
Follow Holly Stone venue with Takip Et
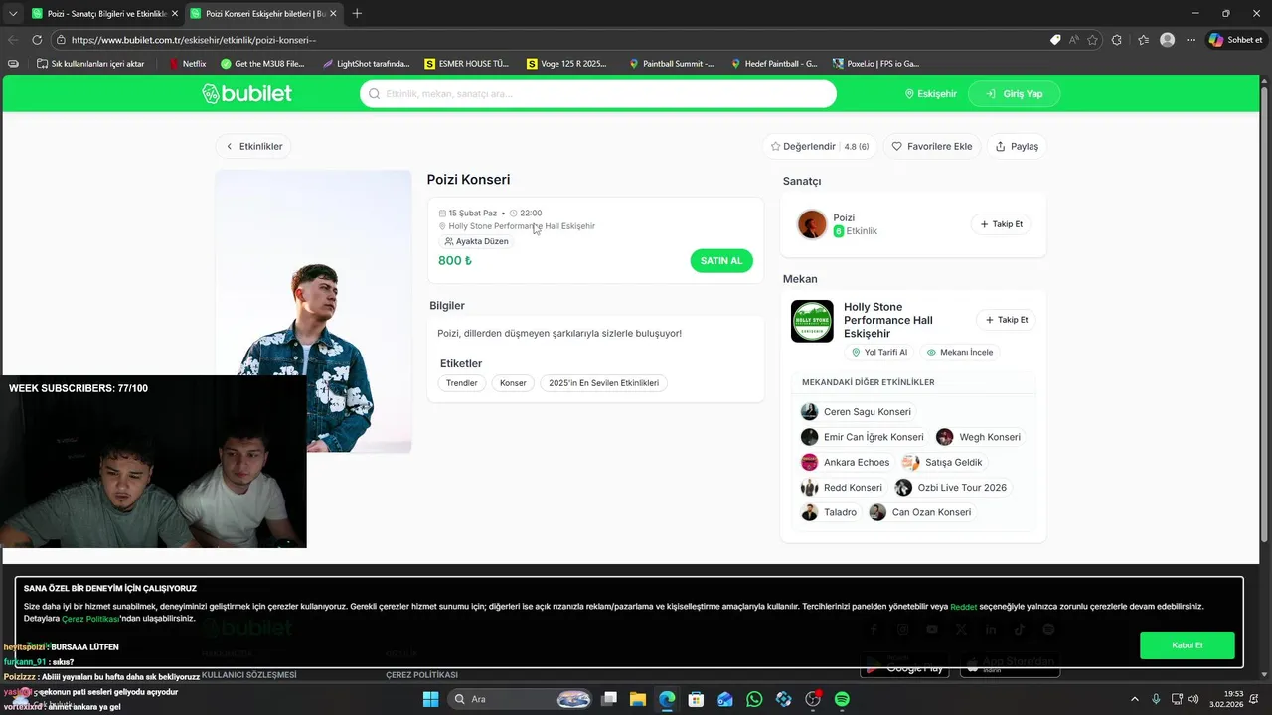click(x=1006, y=320)
